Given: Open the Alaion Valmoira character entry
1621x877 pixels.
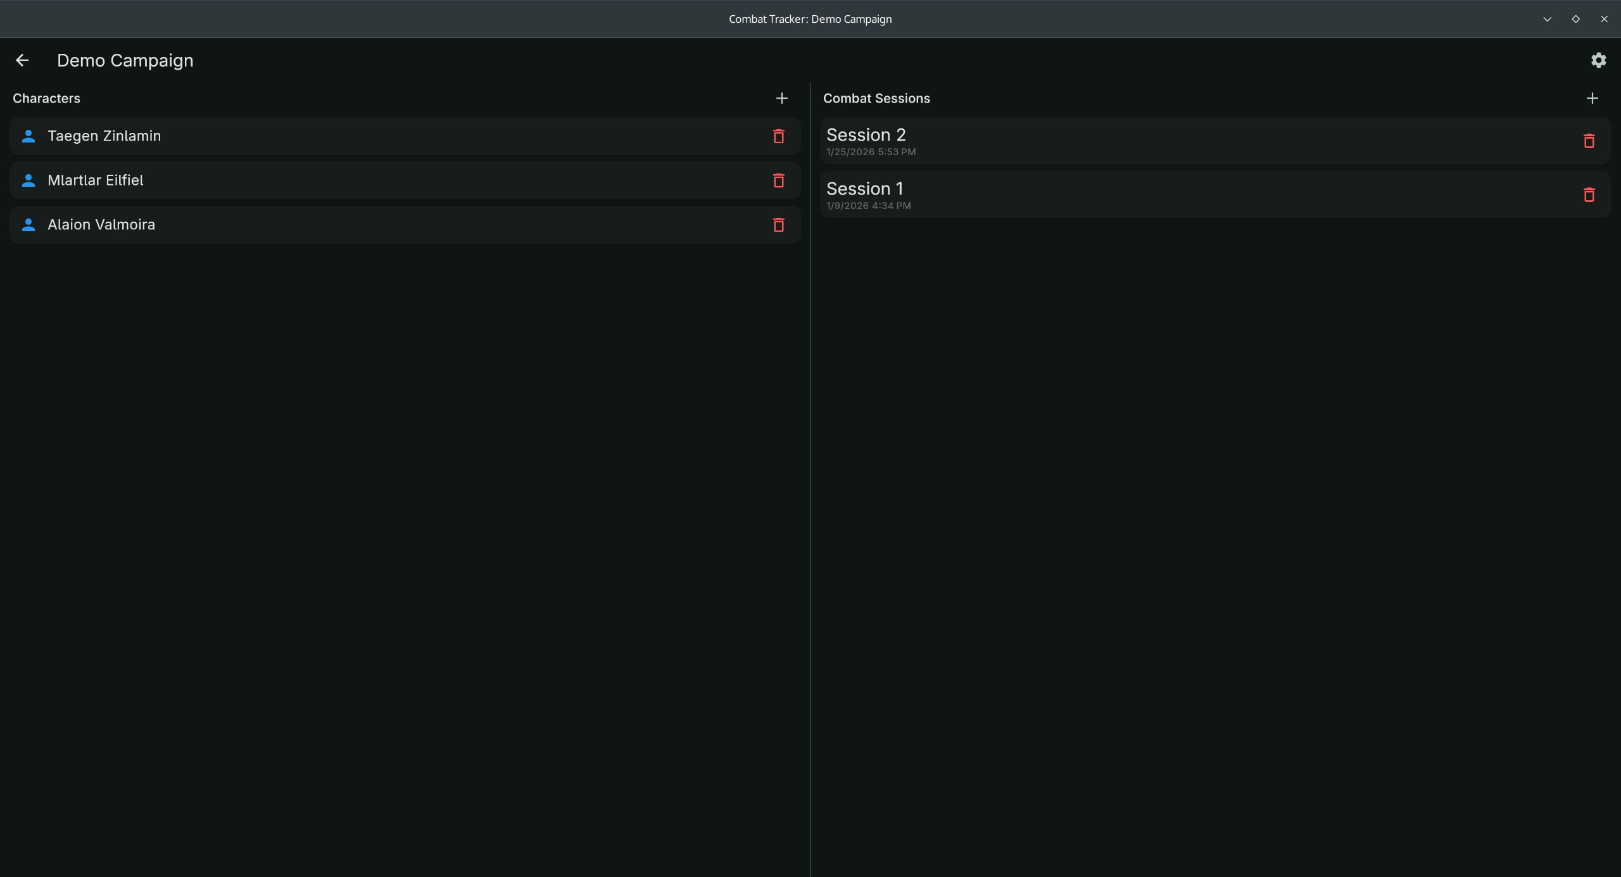Looking at the screenshot, I should click(101, 225).
